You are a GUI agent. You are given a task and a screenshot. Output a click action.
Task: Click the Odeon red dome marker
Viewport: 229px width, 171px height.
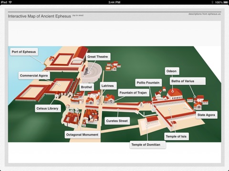tap(173, 91)
